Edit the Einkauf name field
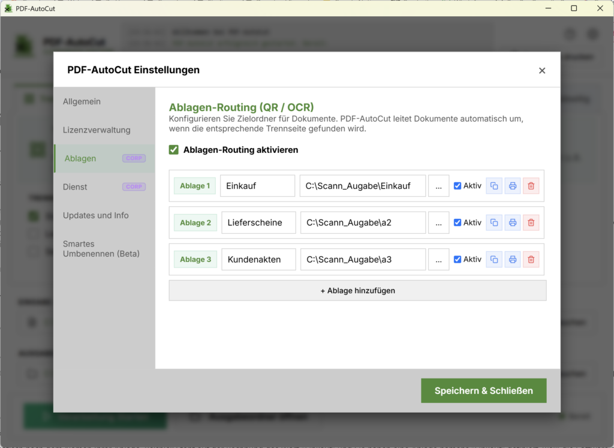 (258, 186)
